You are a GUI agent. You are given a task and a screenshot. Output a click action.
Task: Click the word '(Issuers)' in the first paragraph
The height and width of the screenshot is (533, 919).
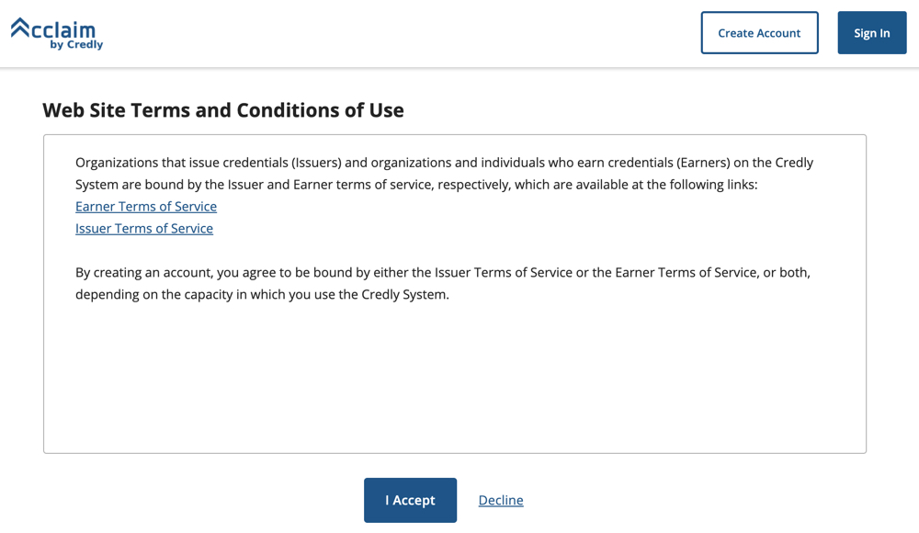[316, 163]
